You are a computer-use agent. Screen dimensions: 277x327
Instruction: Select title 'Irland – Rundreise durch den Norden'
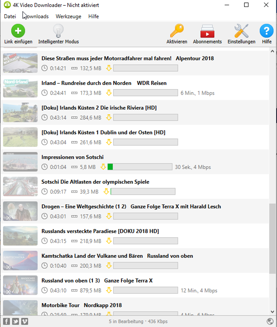86,83
